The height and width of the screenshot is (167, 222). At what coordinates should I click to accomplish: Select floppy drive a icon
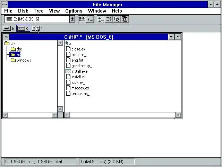click(x=7, y=28)
